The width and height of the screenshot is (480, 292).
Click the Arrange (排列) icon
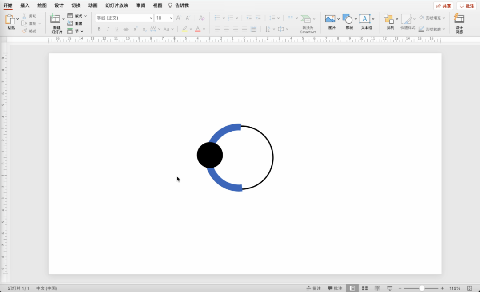pyautogui.click(x=388, y=19)
